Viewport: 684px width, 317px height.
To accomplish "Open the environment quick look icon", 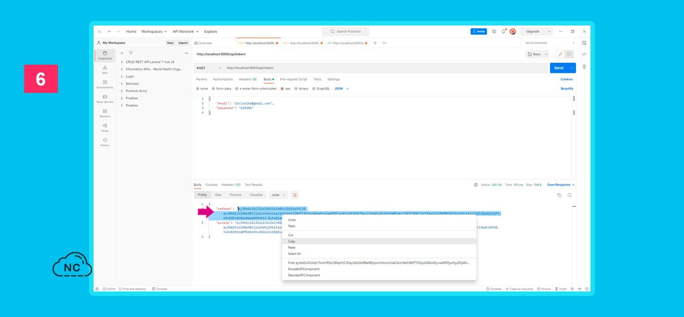I will click(x=584, y=43).
